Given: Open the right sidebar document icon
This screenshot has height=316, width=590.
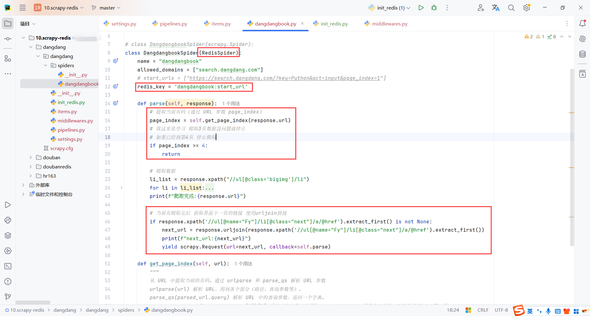Looking at the screenshot, I should [x=582, y=74].
